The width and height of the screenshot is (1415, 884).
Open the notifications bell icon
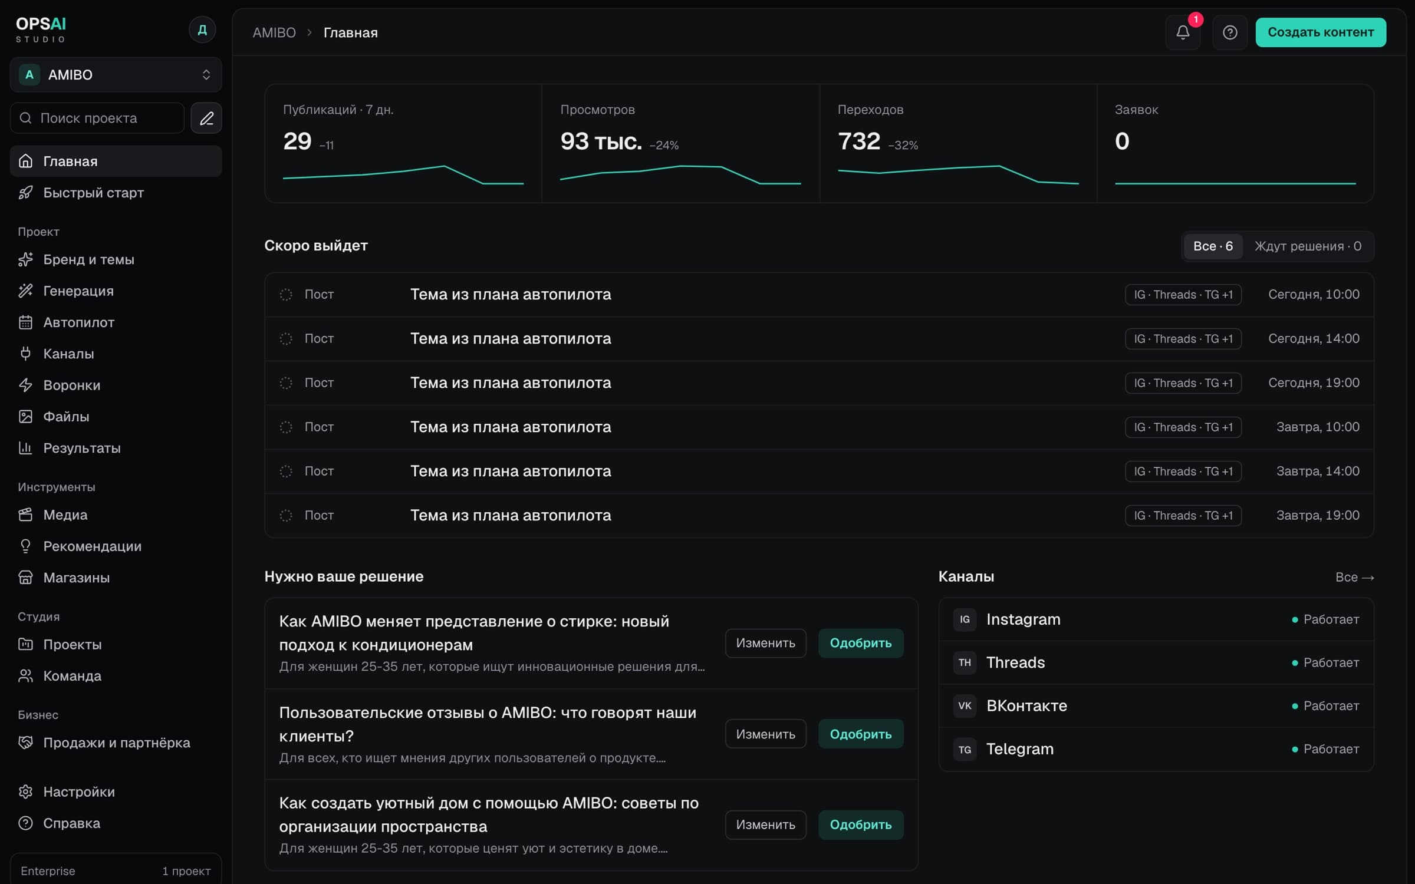click(1183, 32)
